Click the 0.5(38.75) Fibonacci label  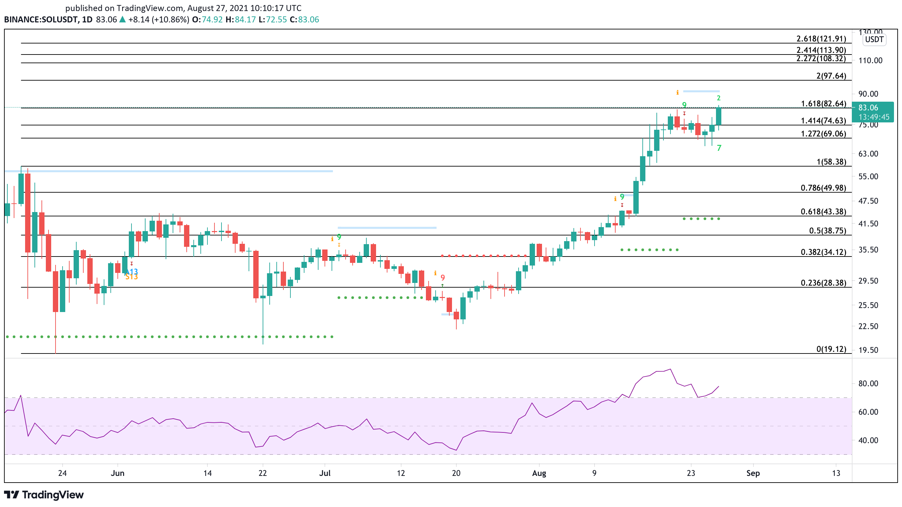(x=827, y=230)
